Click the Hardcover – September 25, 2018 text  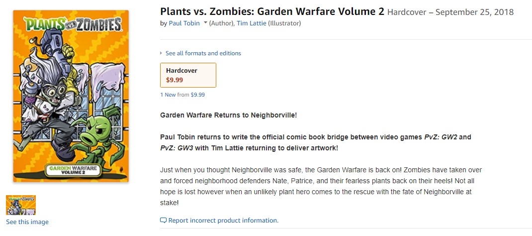coord(450,12)
